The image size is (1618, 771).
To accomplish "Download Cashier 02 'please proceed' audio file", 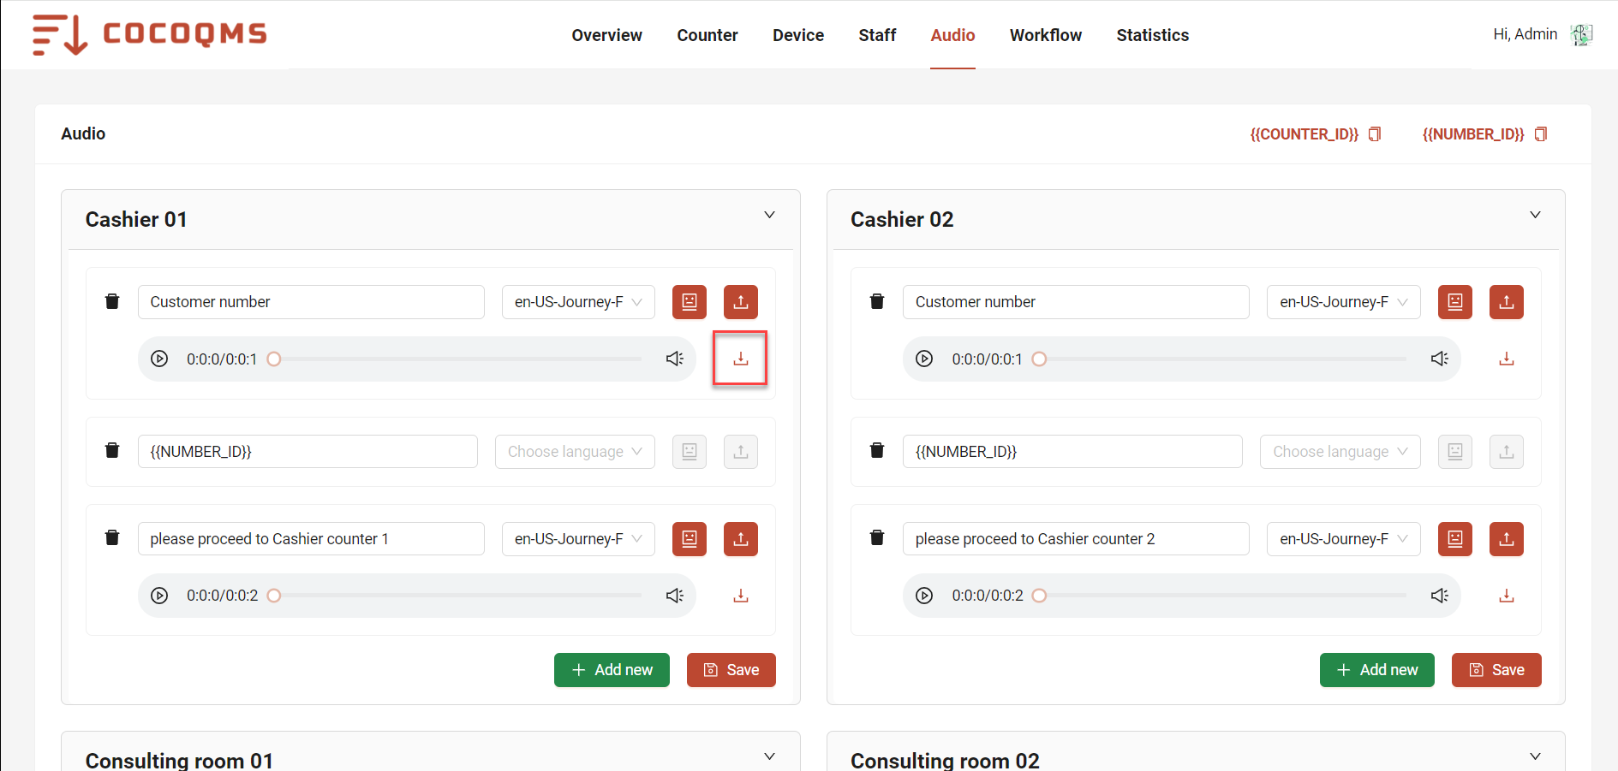I will (1506, 596).
